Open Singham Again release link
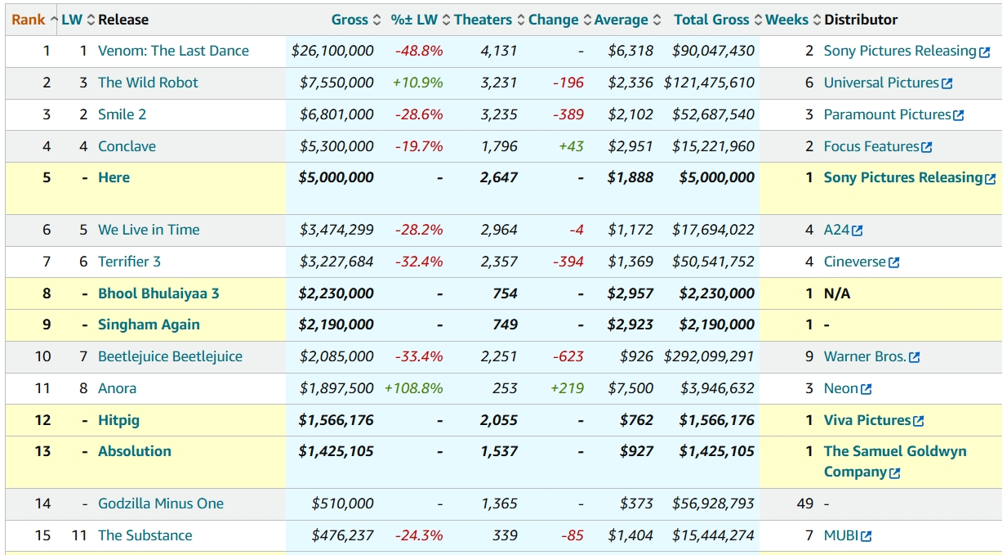This screenshot has width=1007, height=555. [149, 324]
